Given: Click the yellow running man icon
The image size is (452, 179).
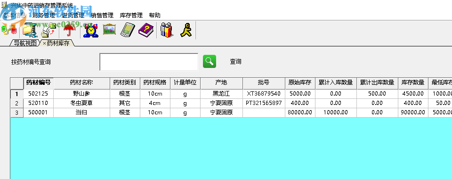Looking at the screenshot, I should point(186,30).
